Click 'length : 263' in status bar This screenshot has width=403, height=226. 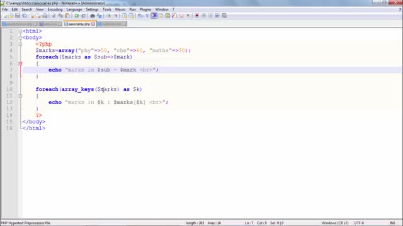(x=195, y=223)
